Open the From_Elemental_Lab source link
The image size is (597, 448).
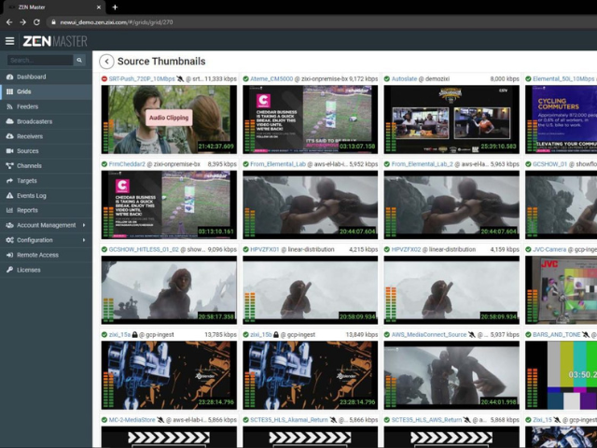click(278, 164)
